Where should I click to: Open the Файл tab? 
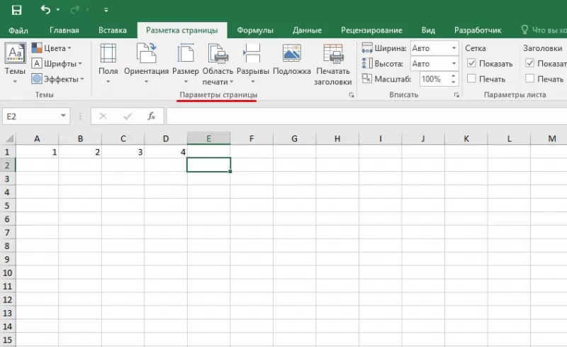click(x=18, y=31)
